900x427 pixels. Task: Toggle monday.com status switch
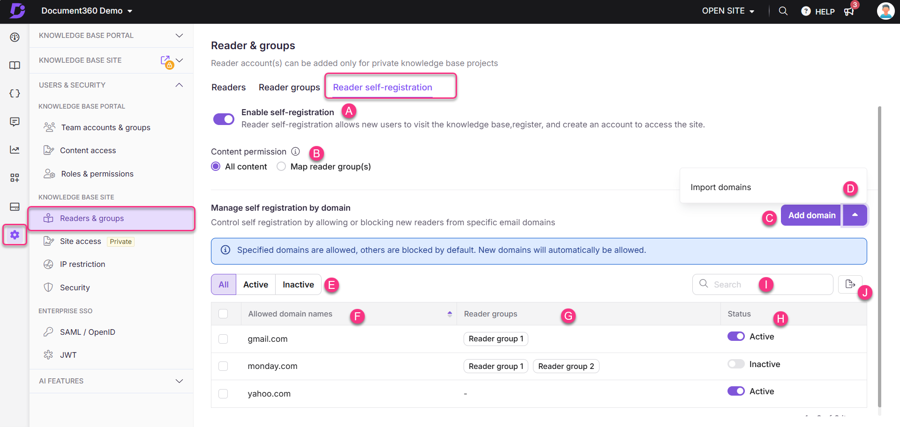[x=736, y=364]
